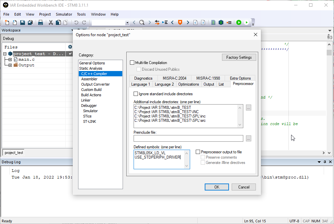
Task: Click the Copy toolbar icon
Action: tap(58, 22)
